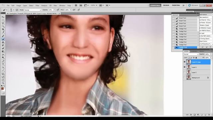Select the Brush tool in toolbox
Image resolution: width=213 pixels, height=120 pixels.
point(3,39)
